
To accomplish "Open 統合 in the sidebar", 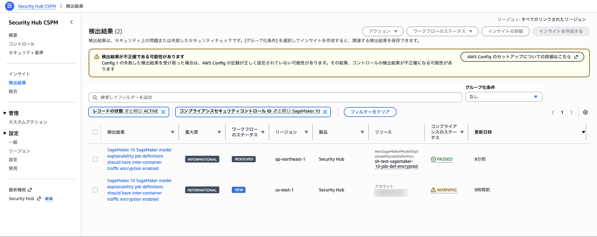I will (x=13, y=92).
